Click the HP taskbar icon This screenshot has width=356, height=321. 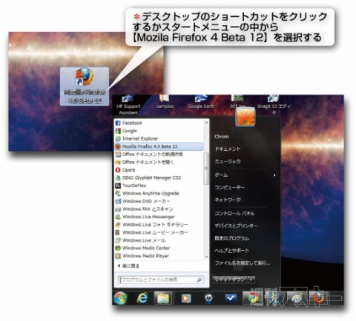[209, 298]
